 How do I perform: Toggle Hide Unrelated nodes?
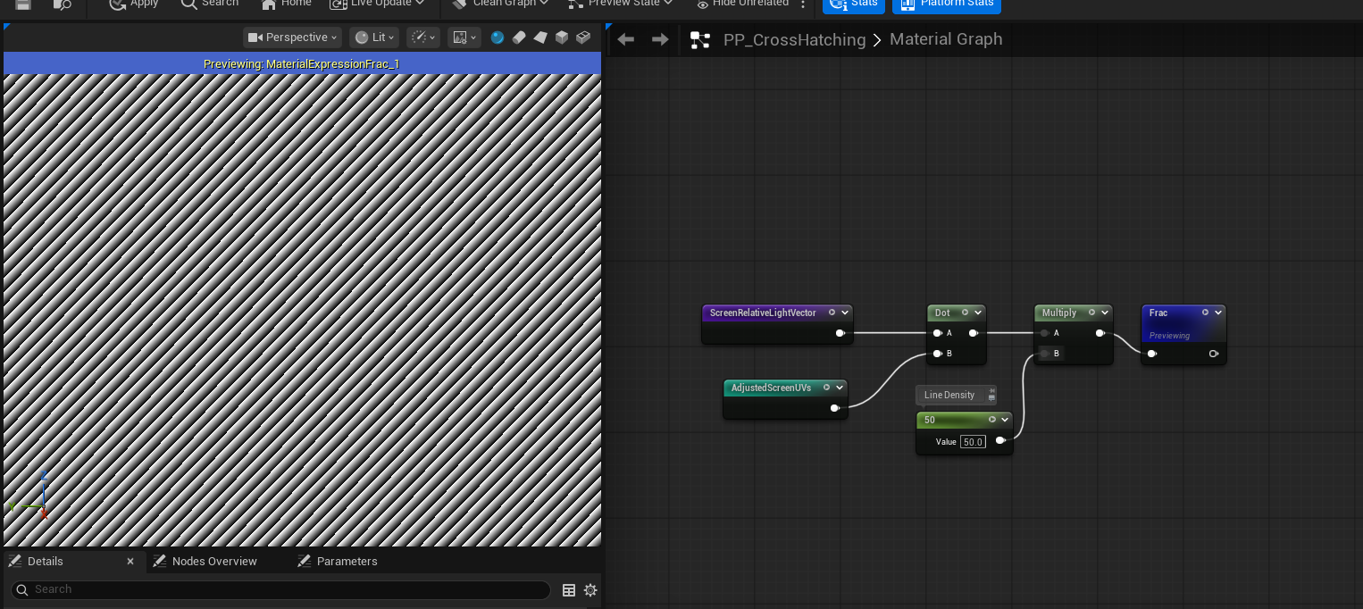pyautogui.click(x=743, y=4)
